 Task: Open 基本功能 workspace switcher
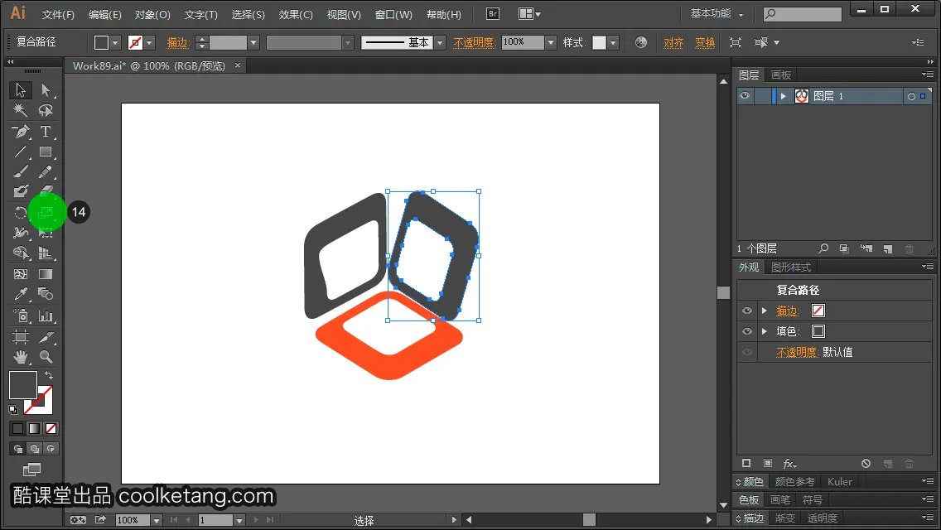(717, 14)
